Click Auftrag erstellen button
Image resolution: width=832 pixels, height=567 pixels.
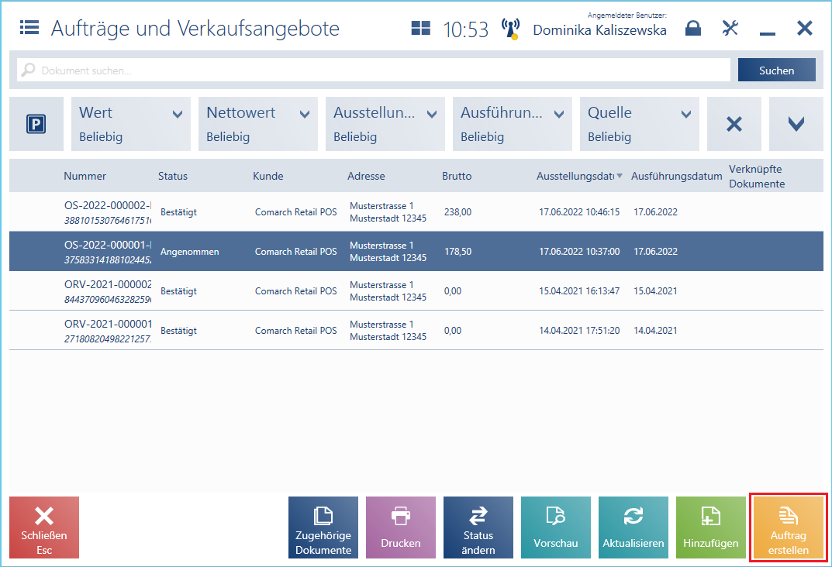tap(788, 527)
